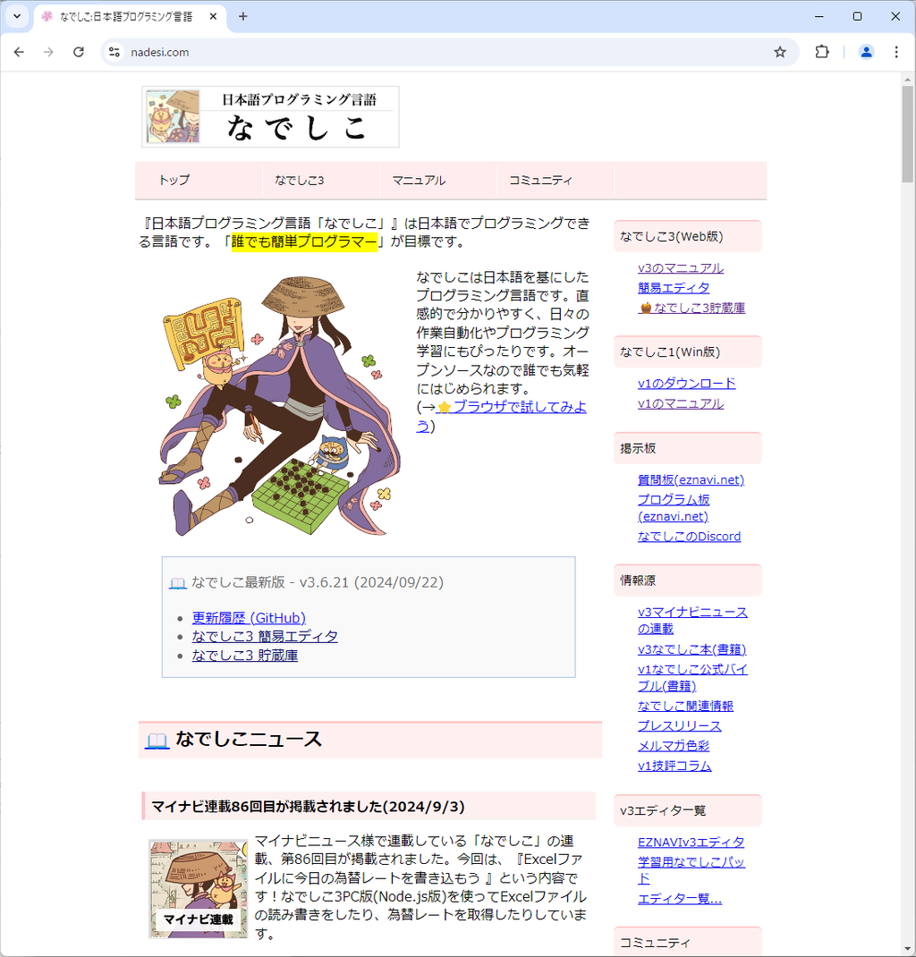
Task: Click the site information icon in address bar
Action: point(114,52)
